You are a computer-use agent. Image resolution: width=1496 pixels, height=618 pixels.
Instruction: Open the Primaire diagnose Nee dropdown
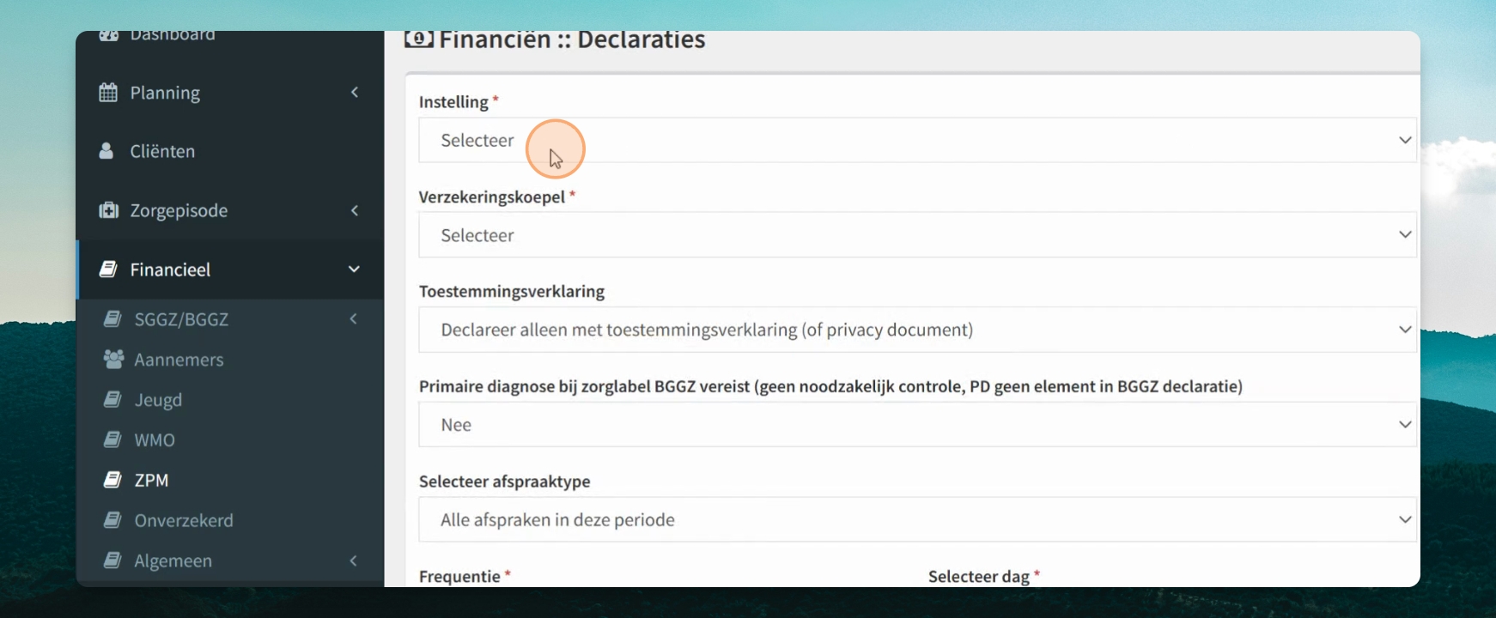(x=917, y=425)
